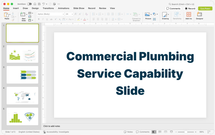This screenshot has height=135, width=215.
Task: Open the font name dropdown
Action: [63, 14]
